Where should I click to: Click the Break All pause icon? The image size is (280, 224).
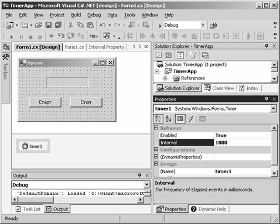[x=21, y=37]
